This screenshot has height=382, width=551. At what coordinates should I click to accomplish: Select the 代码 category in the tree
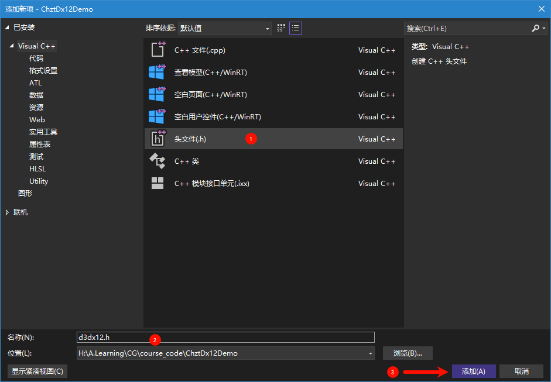36,58
